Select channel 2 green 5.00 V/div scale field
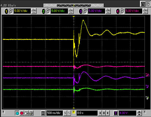This screenshot has width=151, height=117. 59,11
